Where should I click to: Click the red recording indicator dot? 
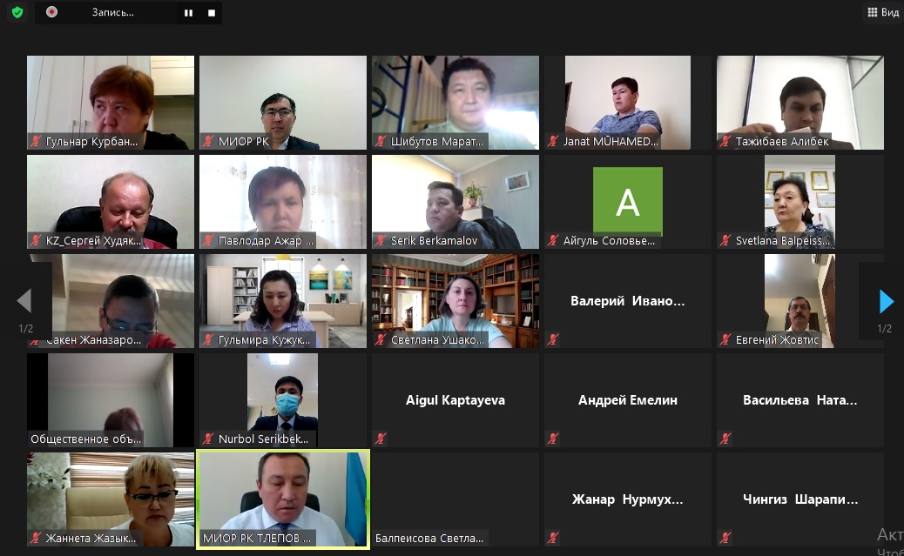52,11
